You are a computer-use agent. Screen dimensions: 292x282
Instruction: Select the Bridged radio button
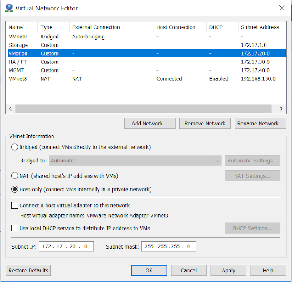point(15,147)
